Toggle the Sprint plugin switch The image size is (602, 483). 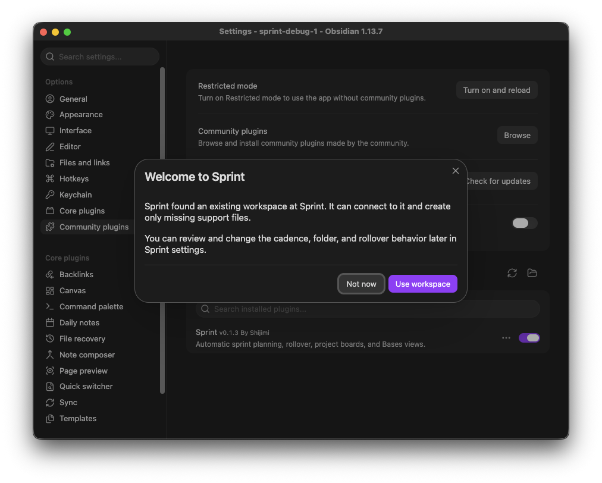click(529, 338)
